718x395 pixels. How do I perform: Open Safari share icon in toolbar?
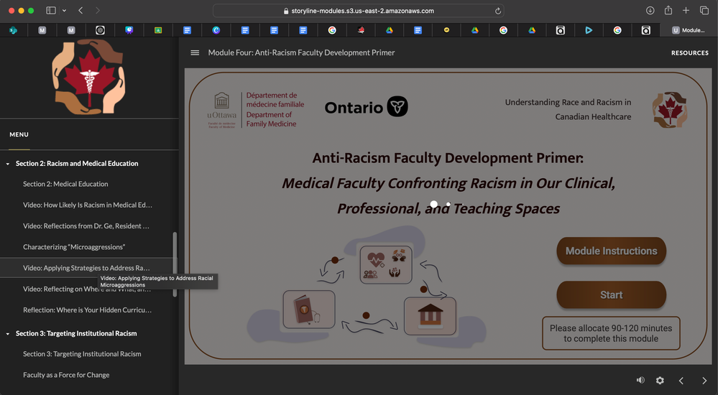(x=668, y=11)
